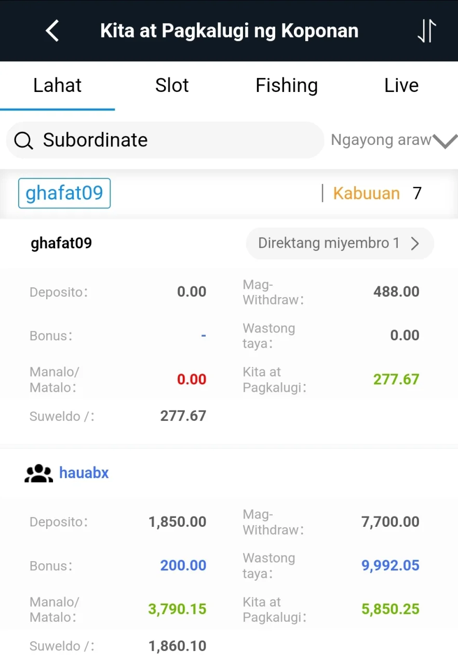Open the hauabx member link
Screen dimensions: 458x665
(84, 473)
